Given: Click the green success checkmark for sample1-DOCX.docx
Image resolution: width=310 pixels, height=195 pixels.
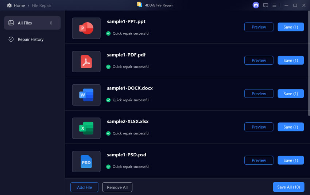Looking at the screenshot, I should pyautogui.click(x=108, y=100).
